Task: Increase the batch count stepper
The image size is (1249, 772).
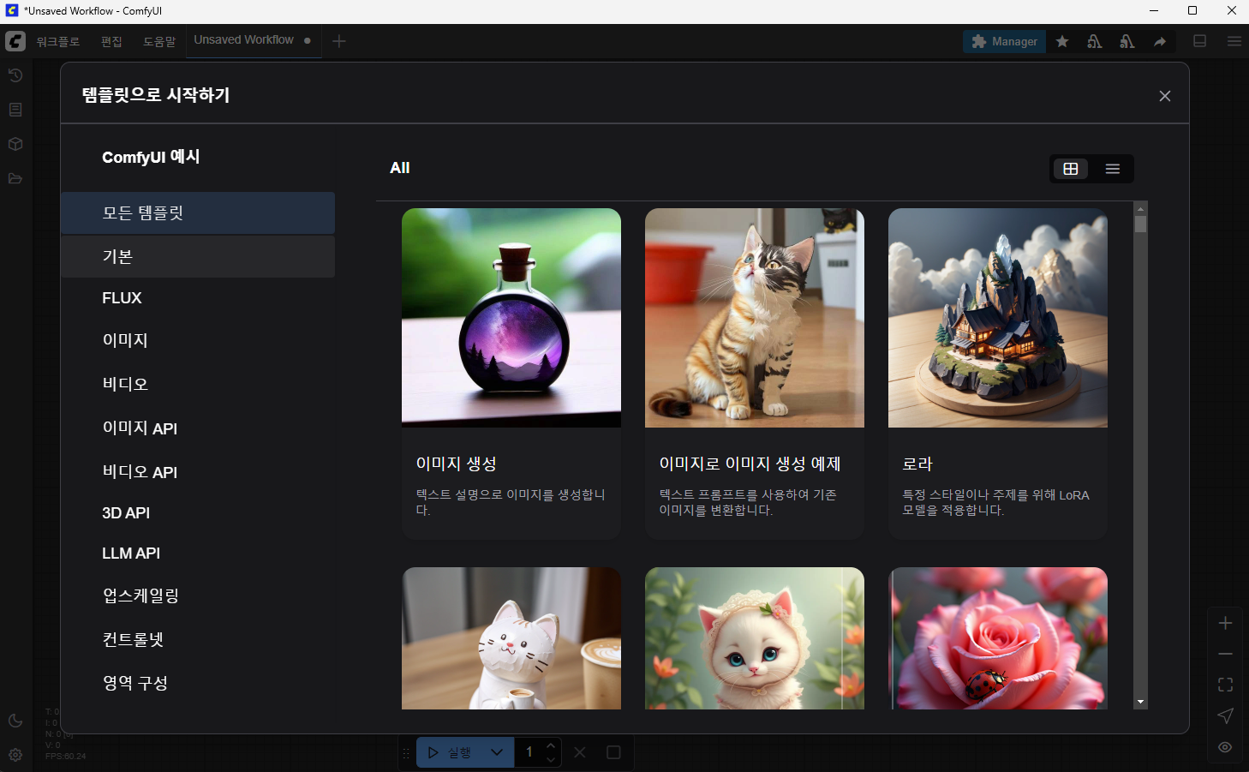Action: coord(551,745)
